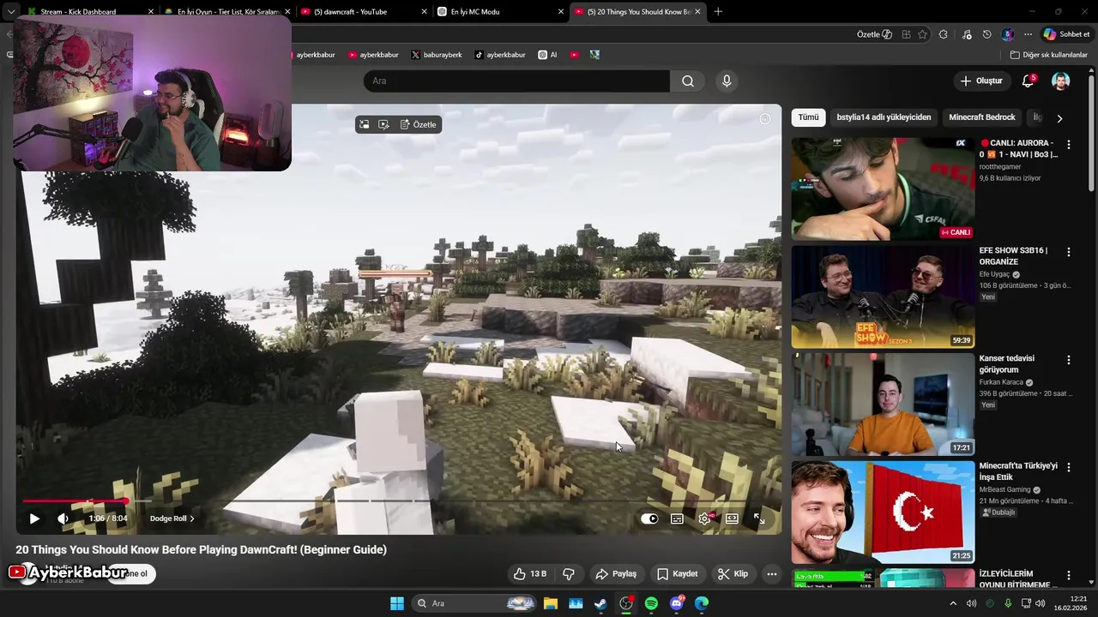1098x617 pixels.
Task: Toggle subtitles on the video player
Action: pos(677,518)
